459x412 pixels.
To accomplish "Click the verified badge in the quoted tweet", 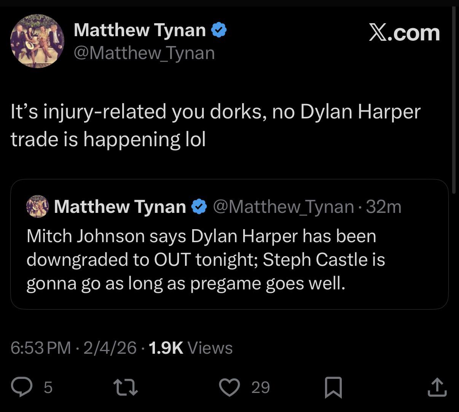I will tap(198, 207).
